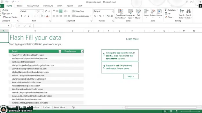Apply percent style
This screenshot has width=202, height=113.
tap(100, 16)
